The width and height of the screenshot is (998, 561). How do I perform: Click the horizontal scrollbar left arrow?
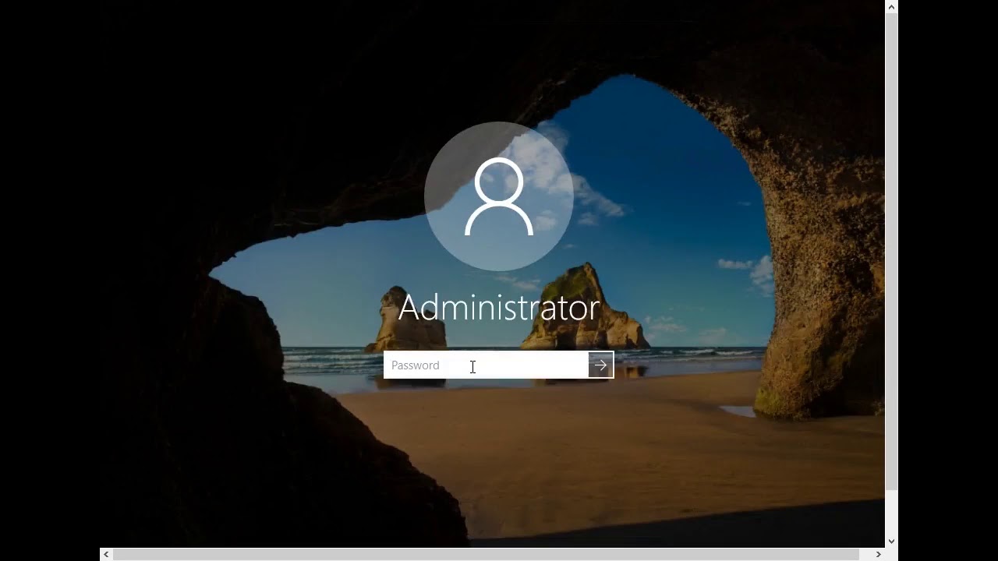(x=106, y=554)
